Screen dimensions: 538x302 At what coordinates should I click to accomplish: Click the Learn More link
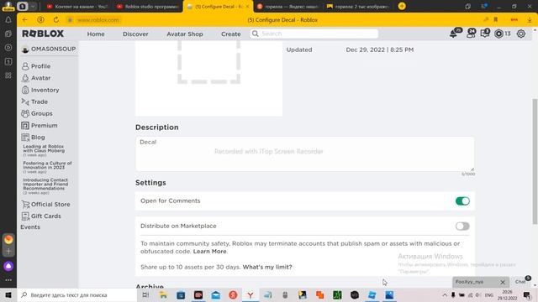209,252
